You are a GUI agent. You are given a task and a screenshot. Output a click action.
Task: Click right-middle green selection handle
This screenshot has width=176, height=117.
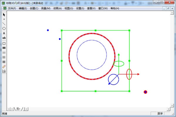pyautogui.click(x=129, y=61)
